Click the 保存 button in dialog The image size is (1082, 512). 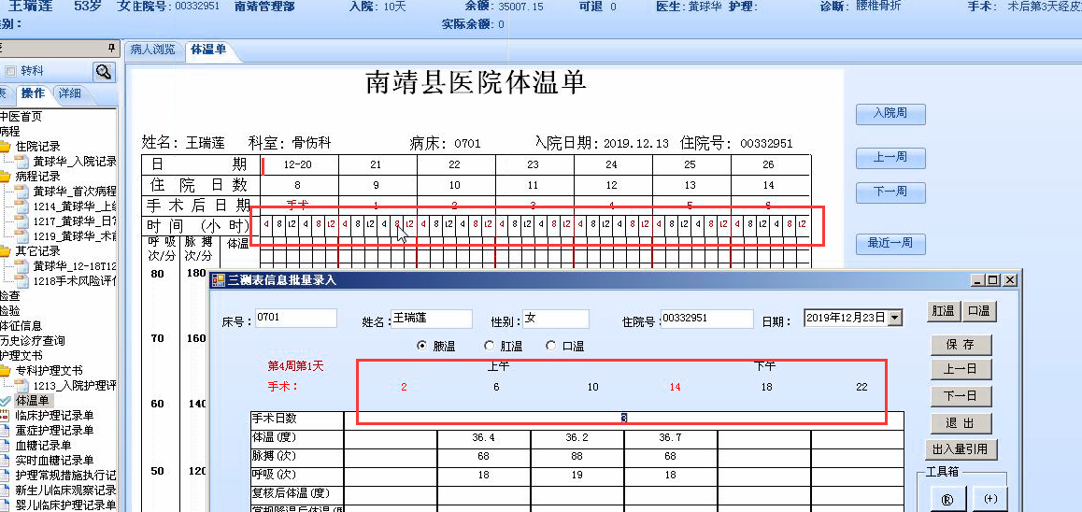coord(961,345)
